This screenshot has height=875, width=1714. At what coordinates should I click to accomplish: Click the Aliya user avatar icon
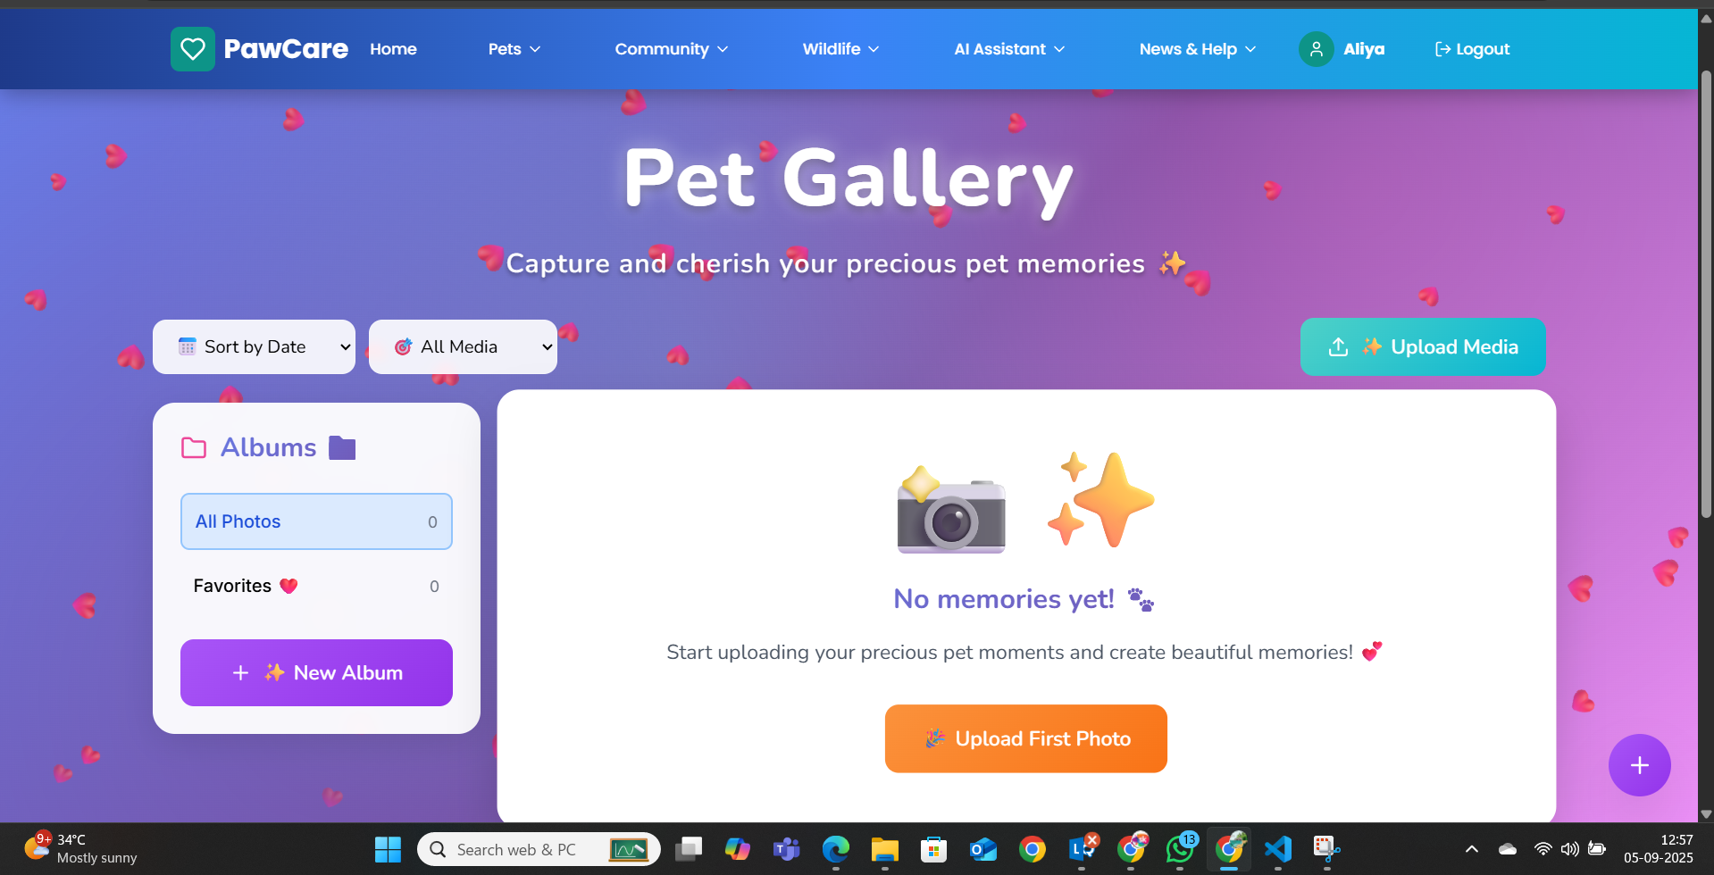(x=1316, y=49)
